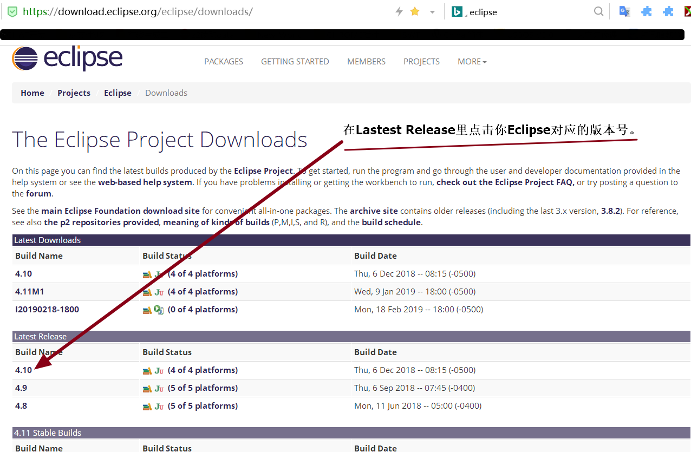Click the date 'Thu, 6 Sep 2018 -- 07:45 (-0400)'
Screen dimensions: 691x452
tap(415, 388)
